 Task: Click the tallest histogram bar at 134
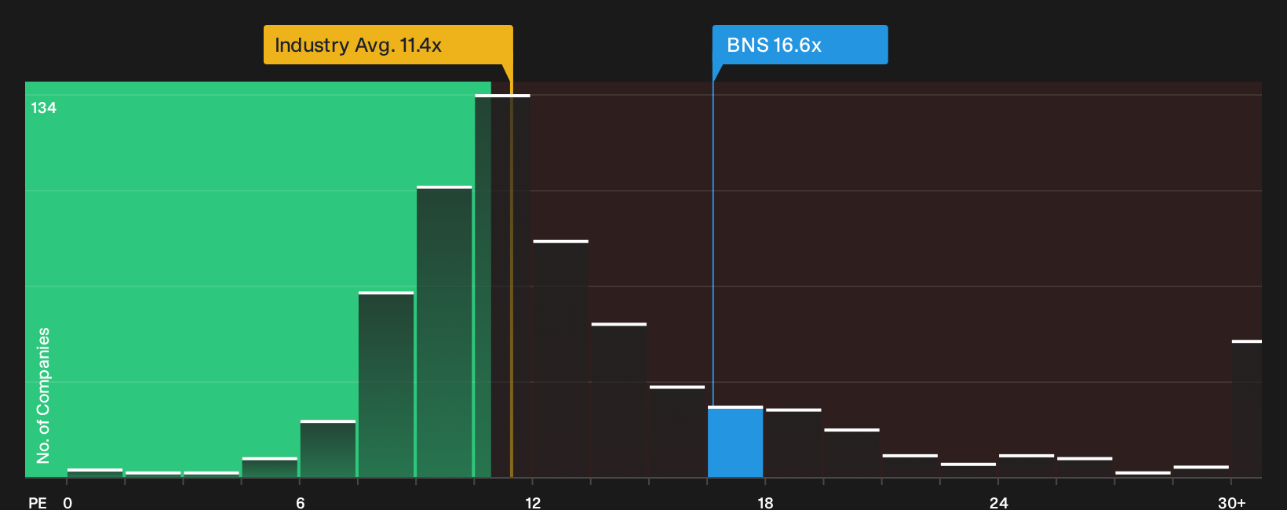pyautogui.click(x=502, y=286)
